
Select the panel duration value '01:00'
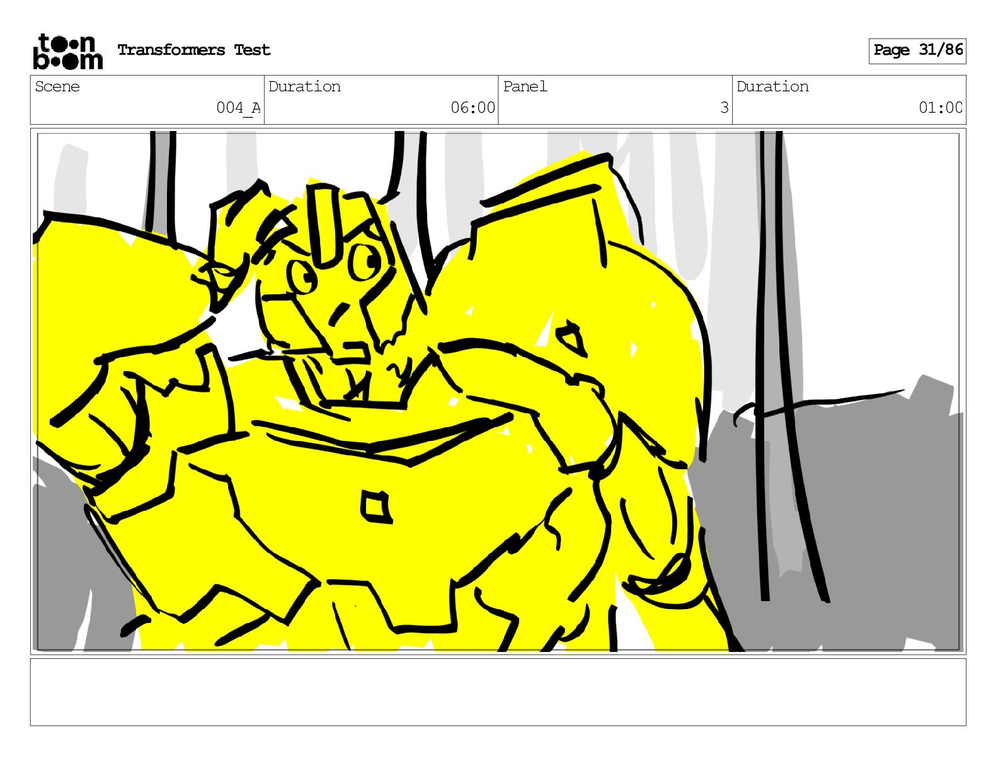[941, 108]
